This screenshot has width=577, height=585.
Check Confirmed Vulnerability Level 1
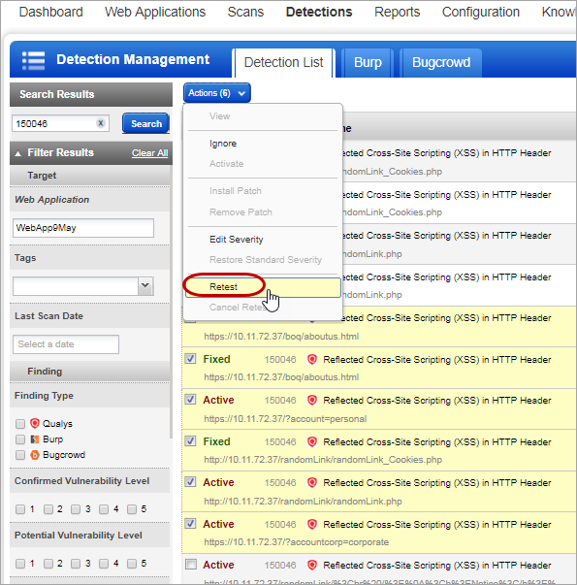(x=20, y=509)
